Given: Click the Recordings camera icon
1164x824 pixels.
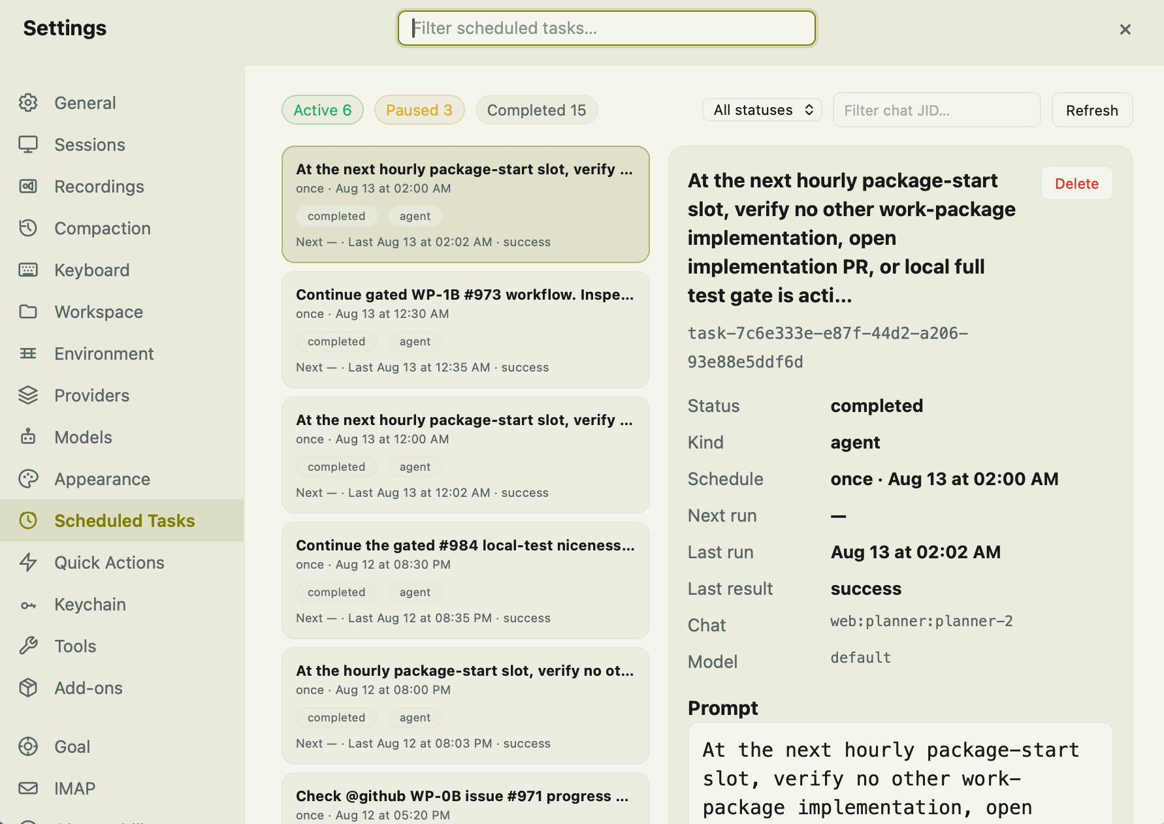Looking at the screenshot, I should tap(28, 186).
